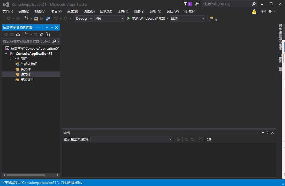Open the 视图(V) menu

pos(40,11)
